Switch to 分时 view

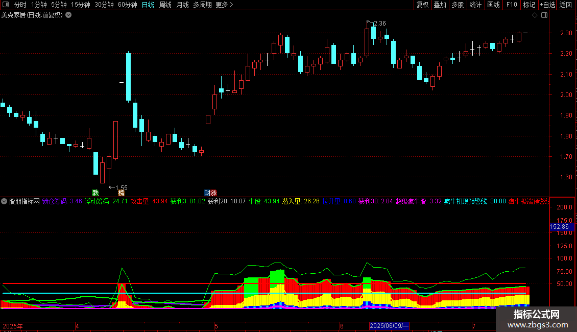tap(20, 5)
